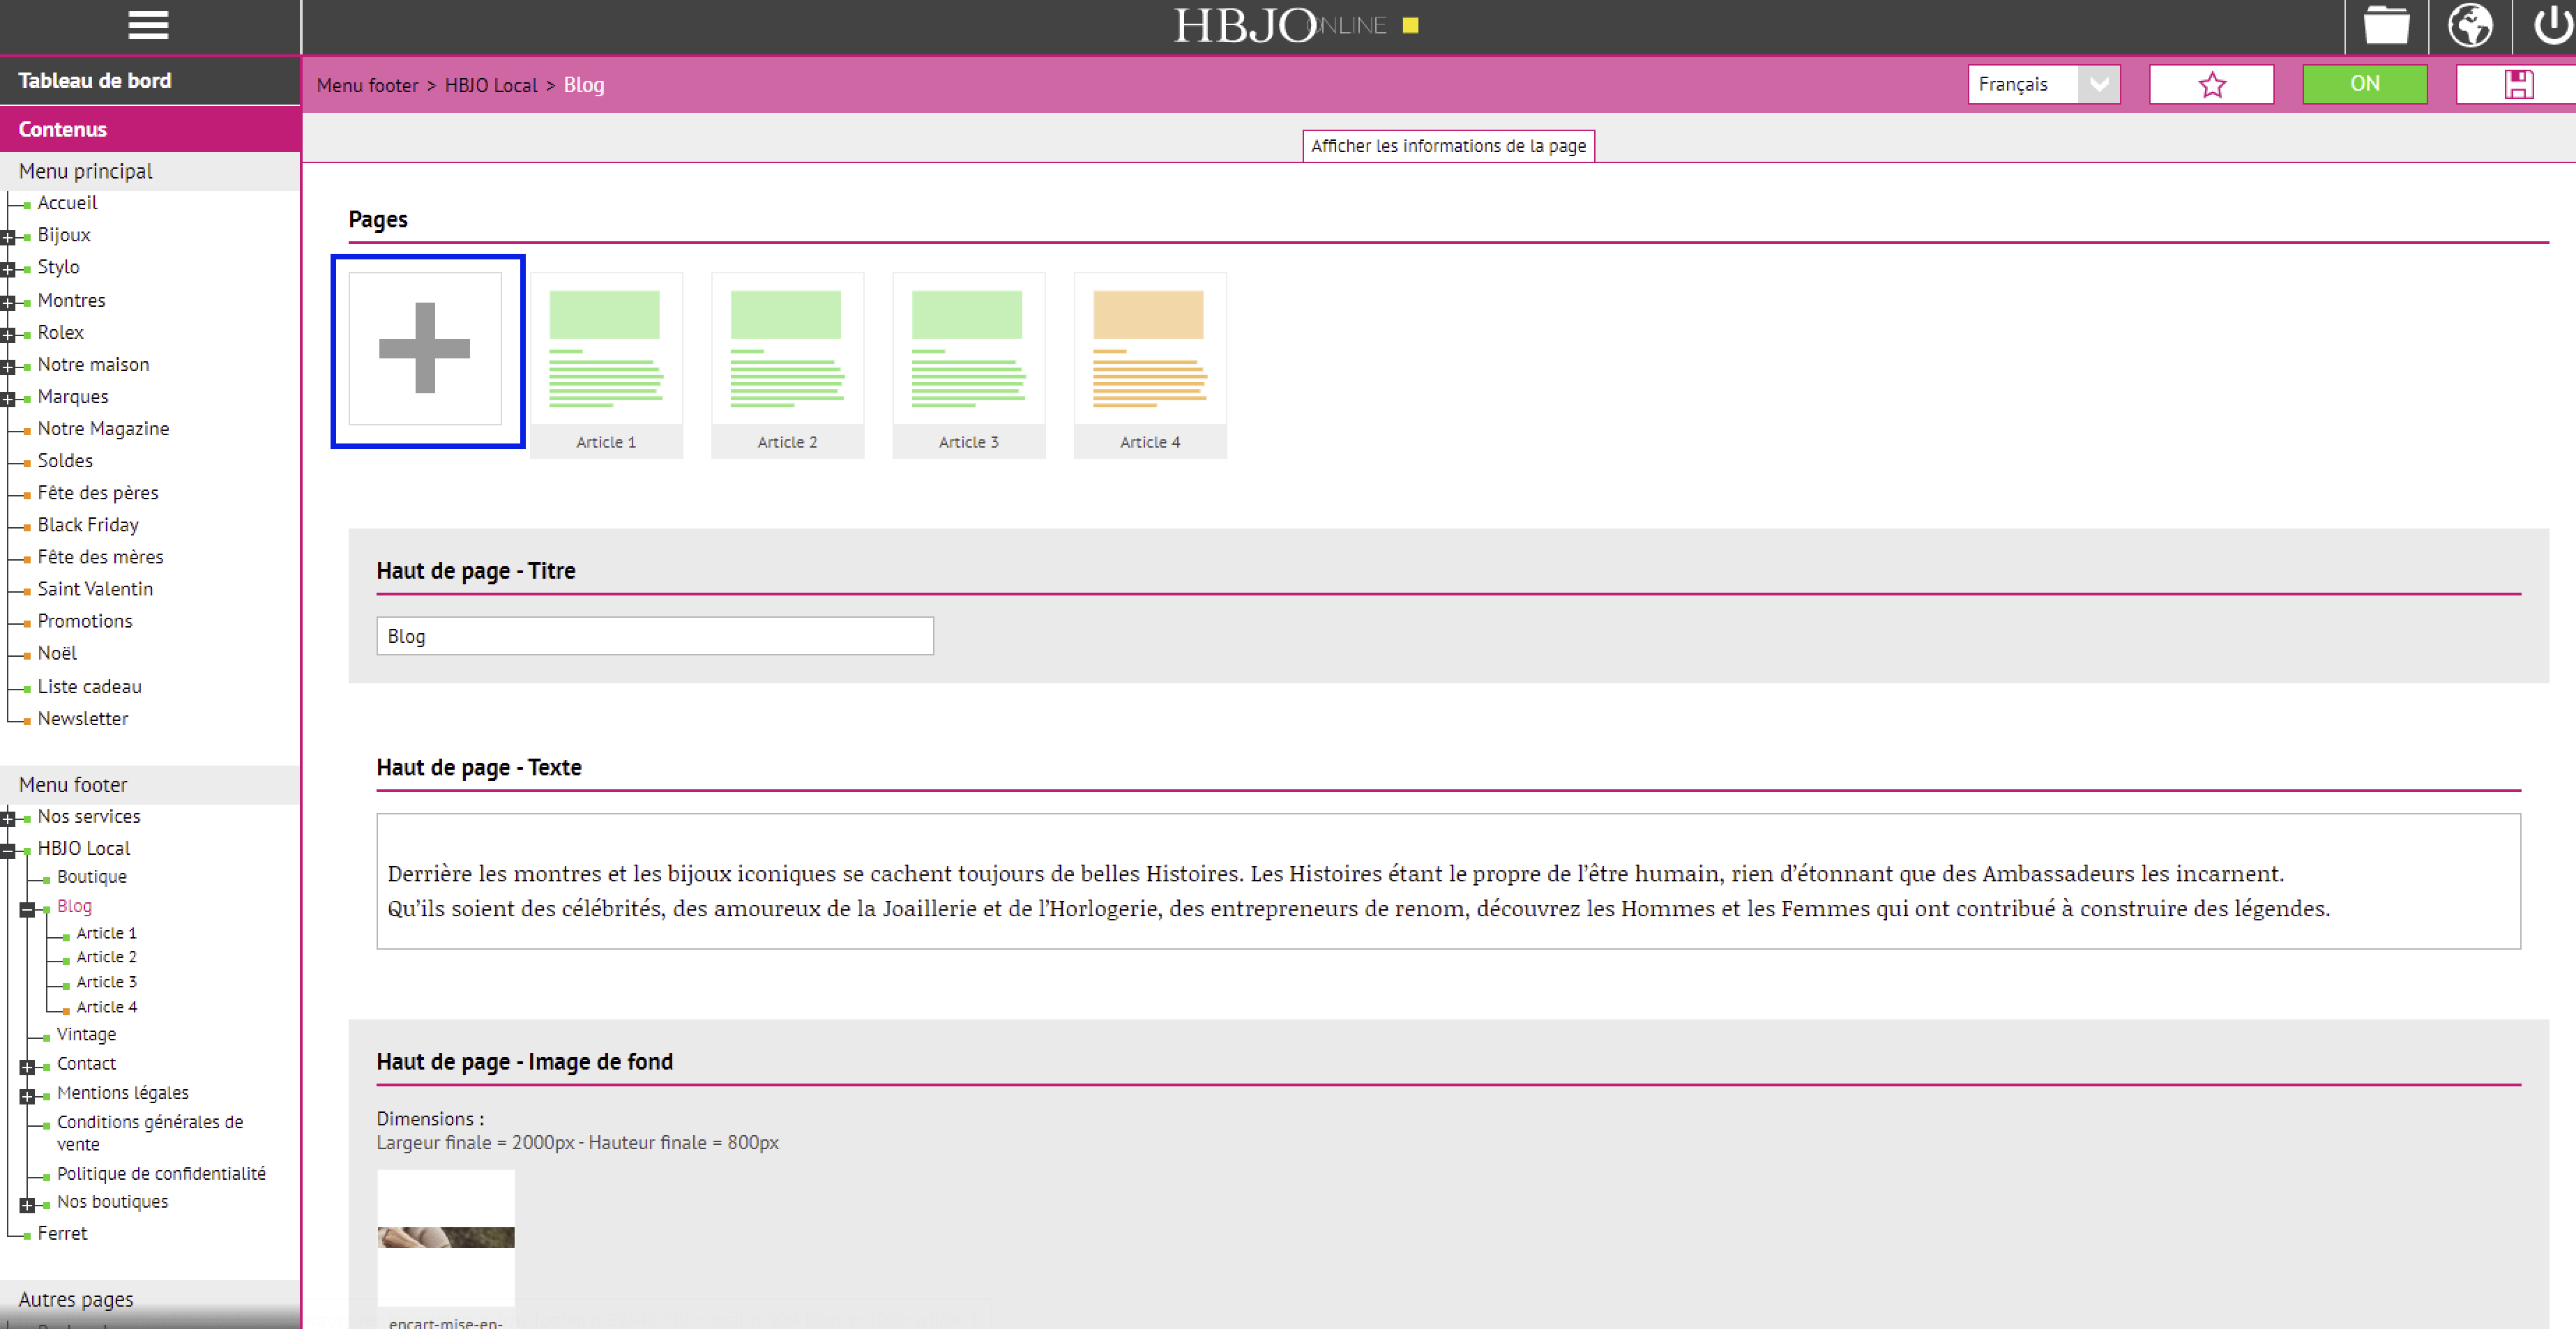Open the background image thumbnail
Viewport: 2576px width, 1329px height.
445,1237
